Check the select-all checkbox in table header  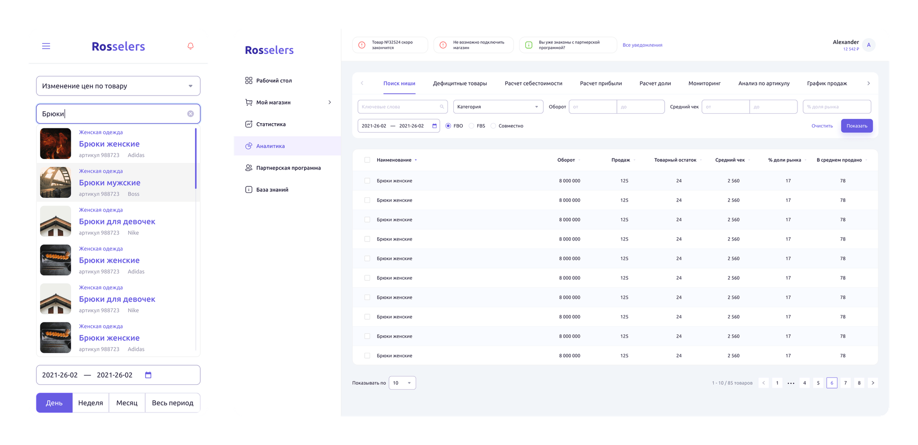pyautogui.click(x=367, y=160)
